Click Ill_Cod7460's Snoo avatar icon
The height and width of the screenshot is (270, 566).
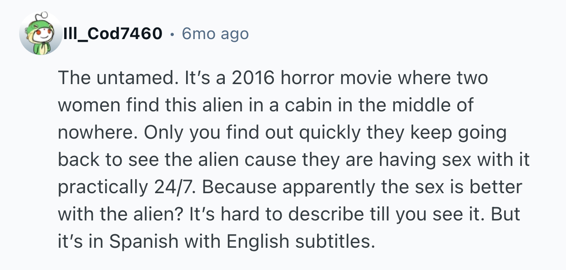click(40, 34)
